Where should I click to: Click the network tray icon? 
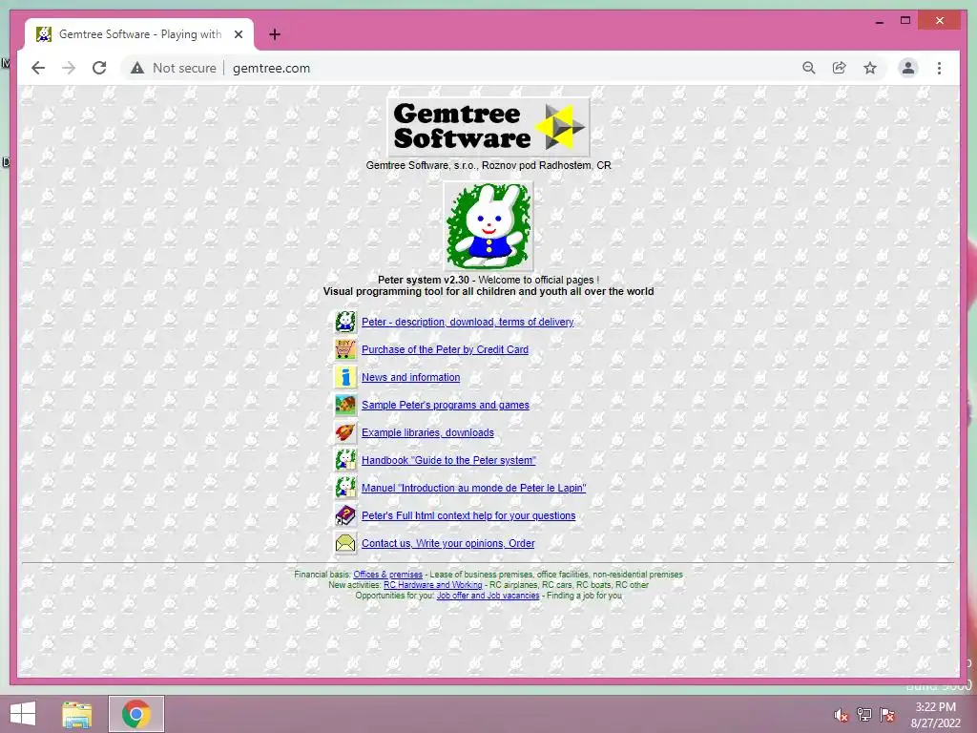864,715
